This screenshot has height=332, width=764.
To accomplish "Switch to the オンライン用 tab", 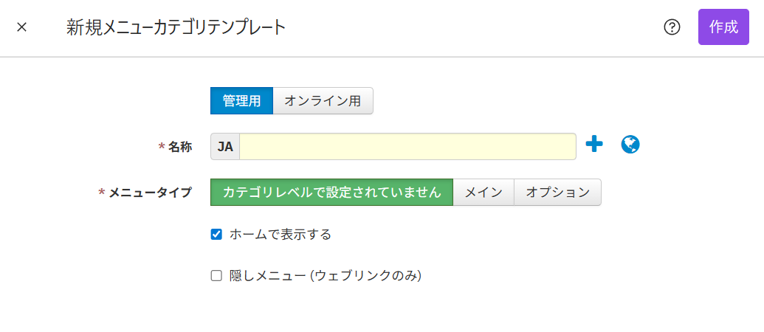I will click(323, 101).
